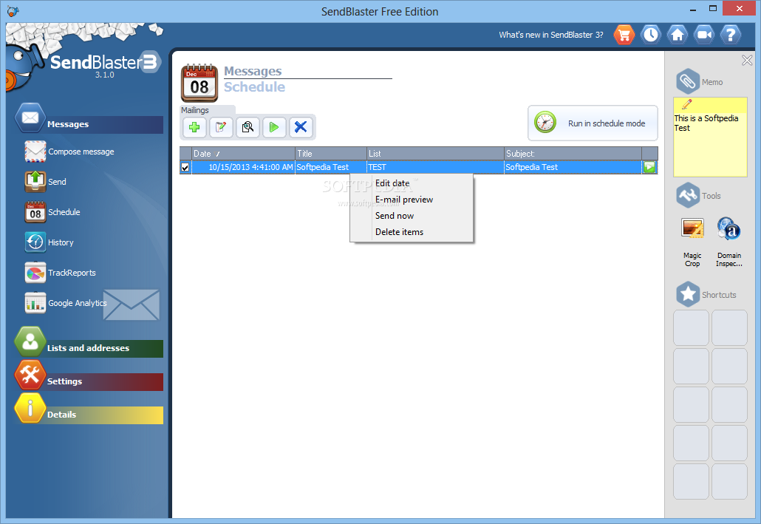This screenshot has height=524, width=761.
Task: Click the question mark help icon
Action: click(x=731, y=35)
